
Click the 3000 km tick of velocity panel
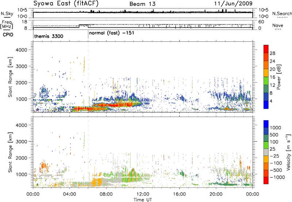(x=21, y=141)
